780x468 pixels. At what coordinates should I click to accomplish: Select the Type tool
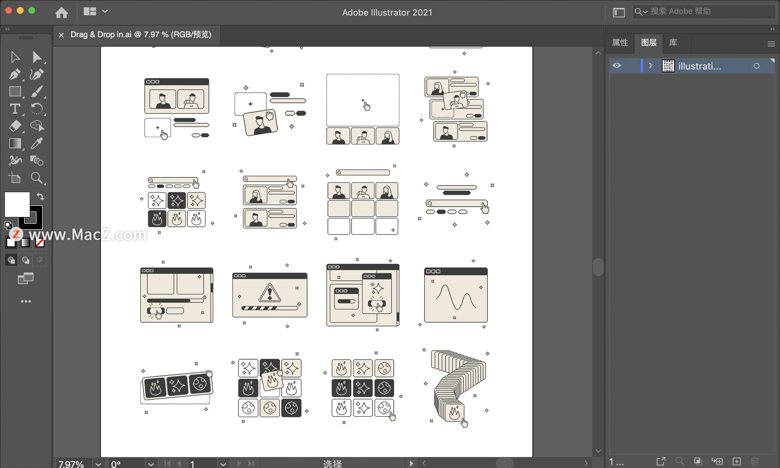pos(15,109)
